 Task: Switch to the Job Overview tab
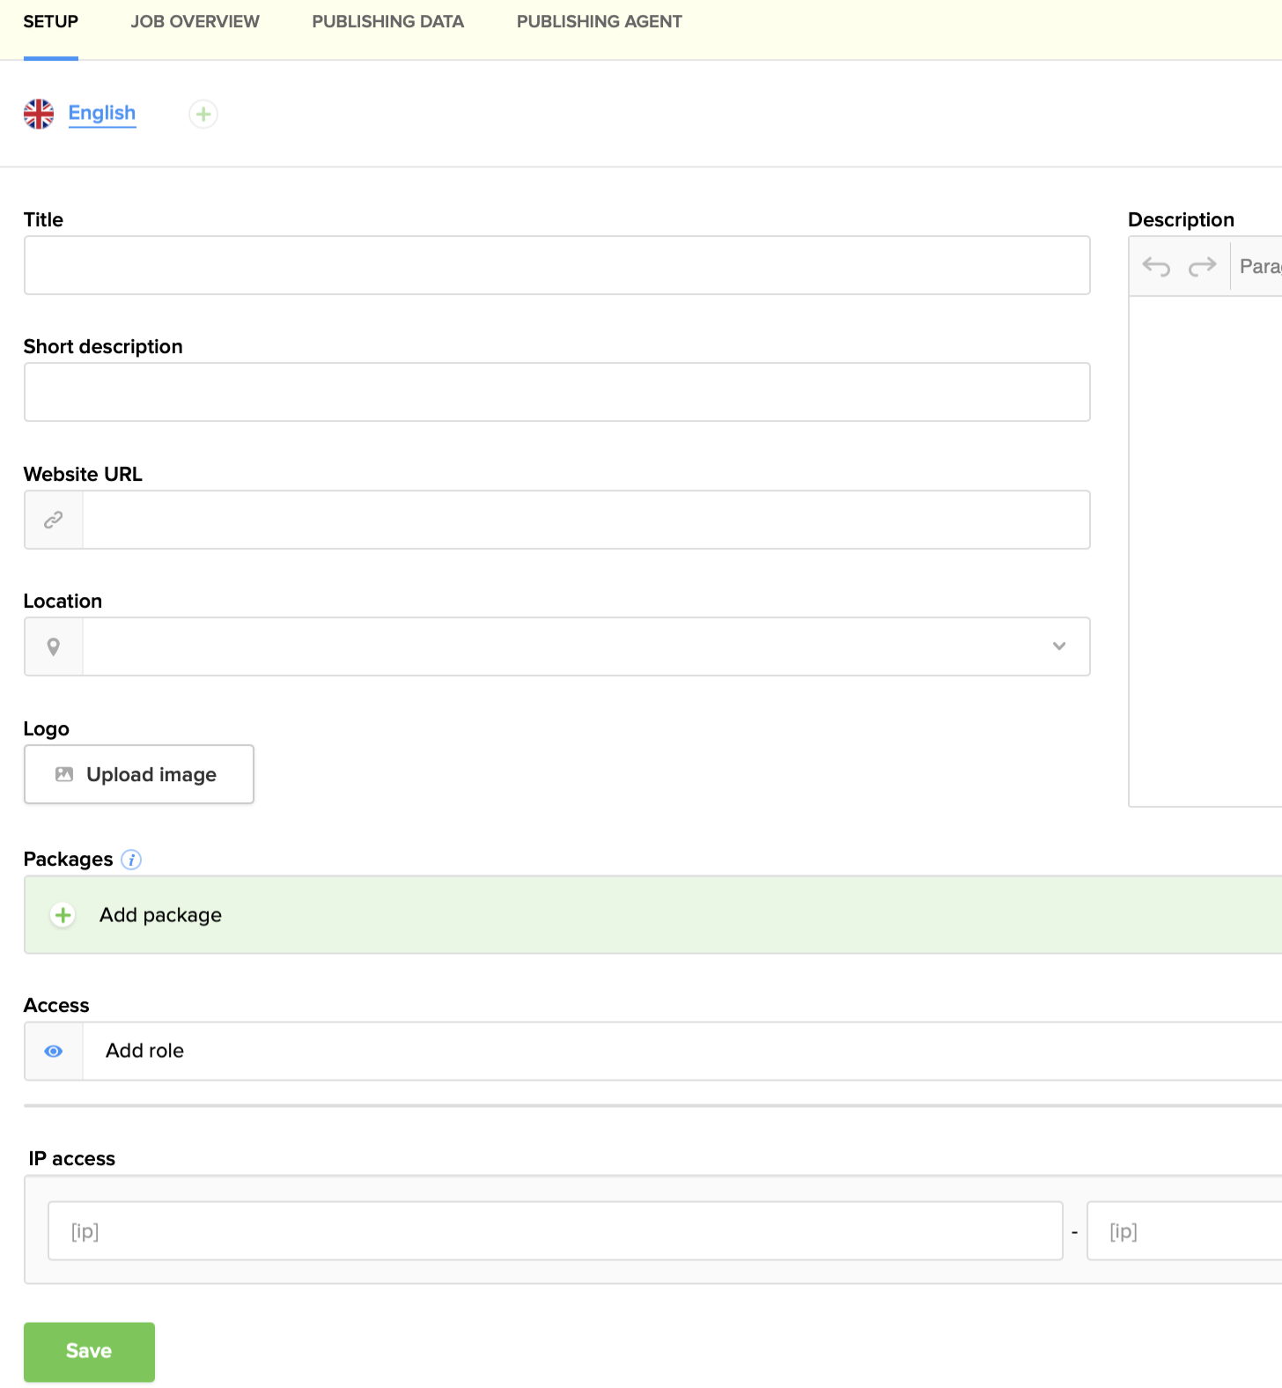[195, 22]
